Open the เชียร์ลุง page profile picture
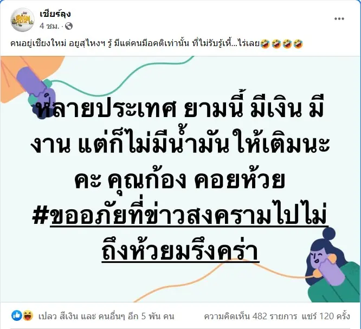 (23, 20)
